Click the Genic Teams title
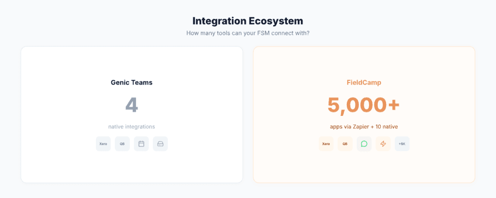496x198 pixels. (132, 83)
